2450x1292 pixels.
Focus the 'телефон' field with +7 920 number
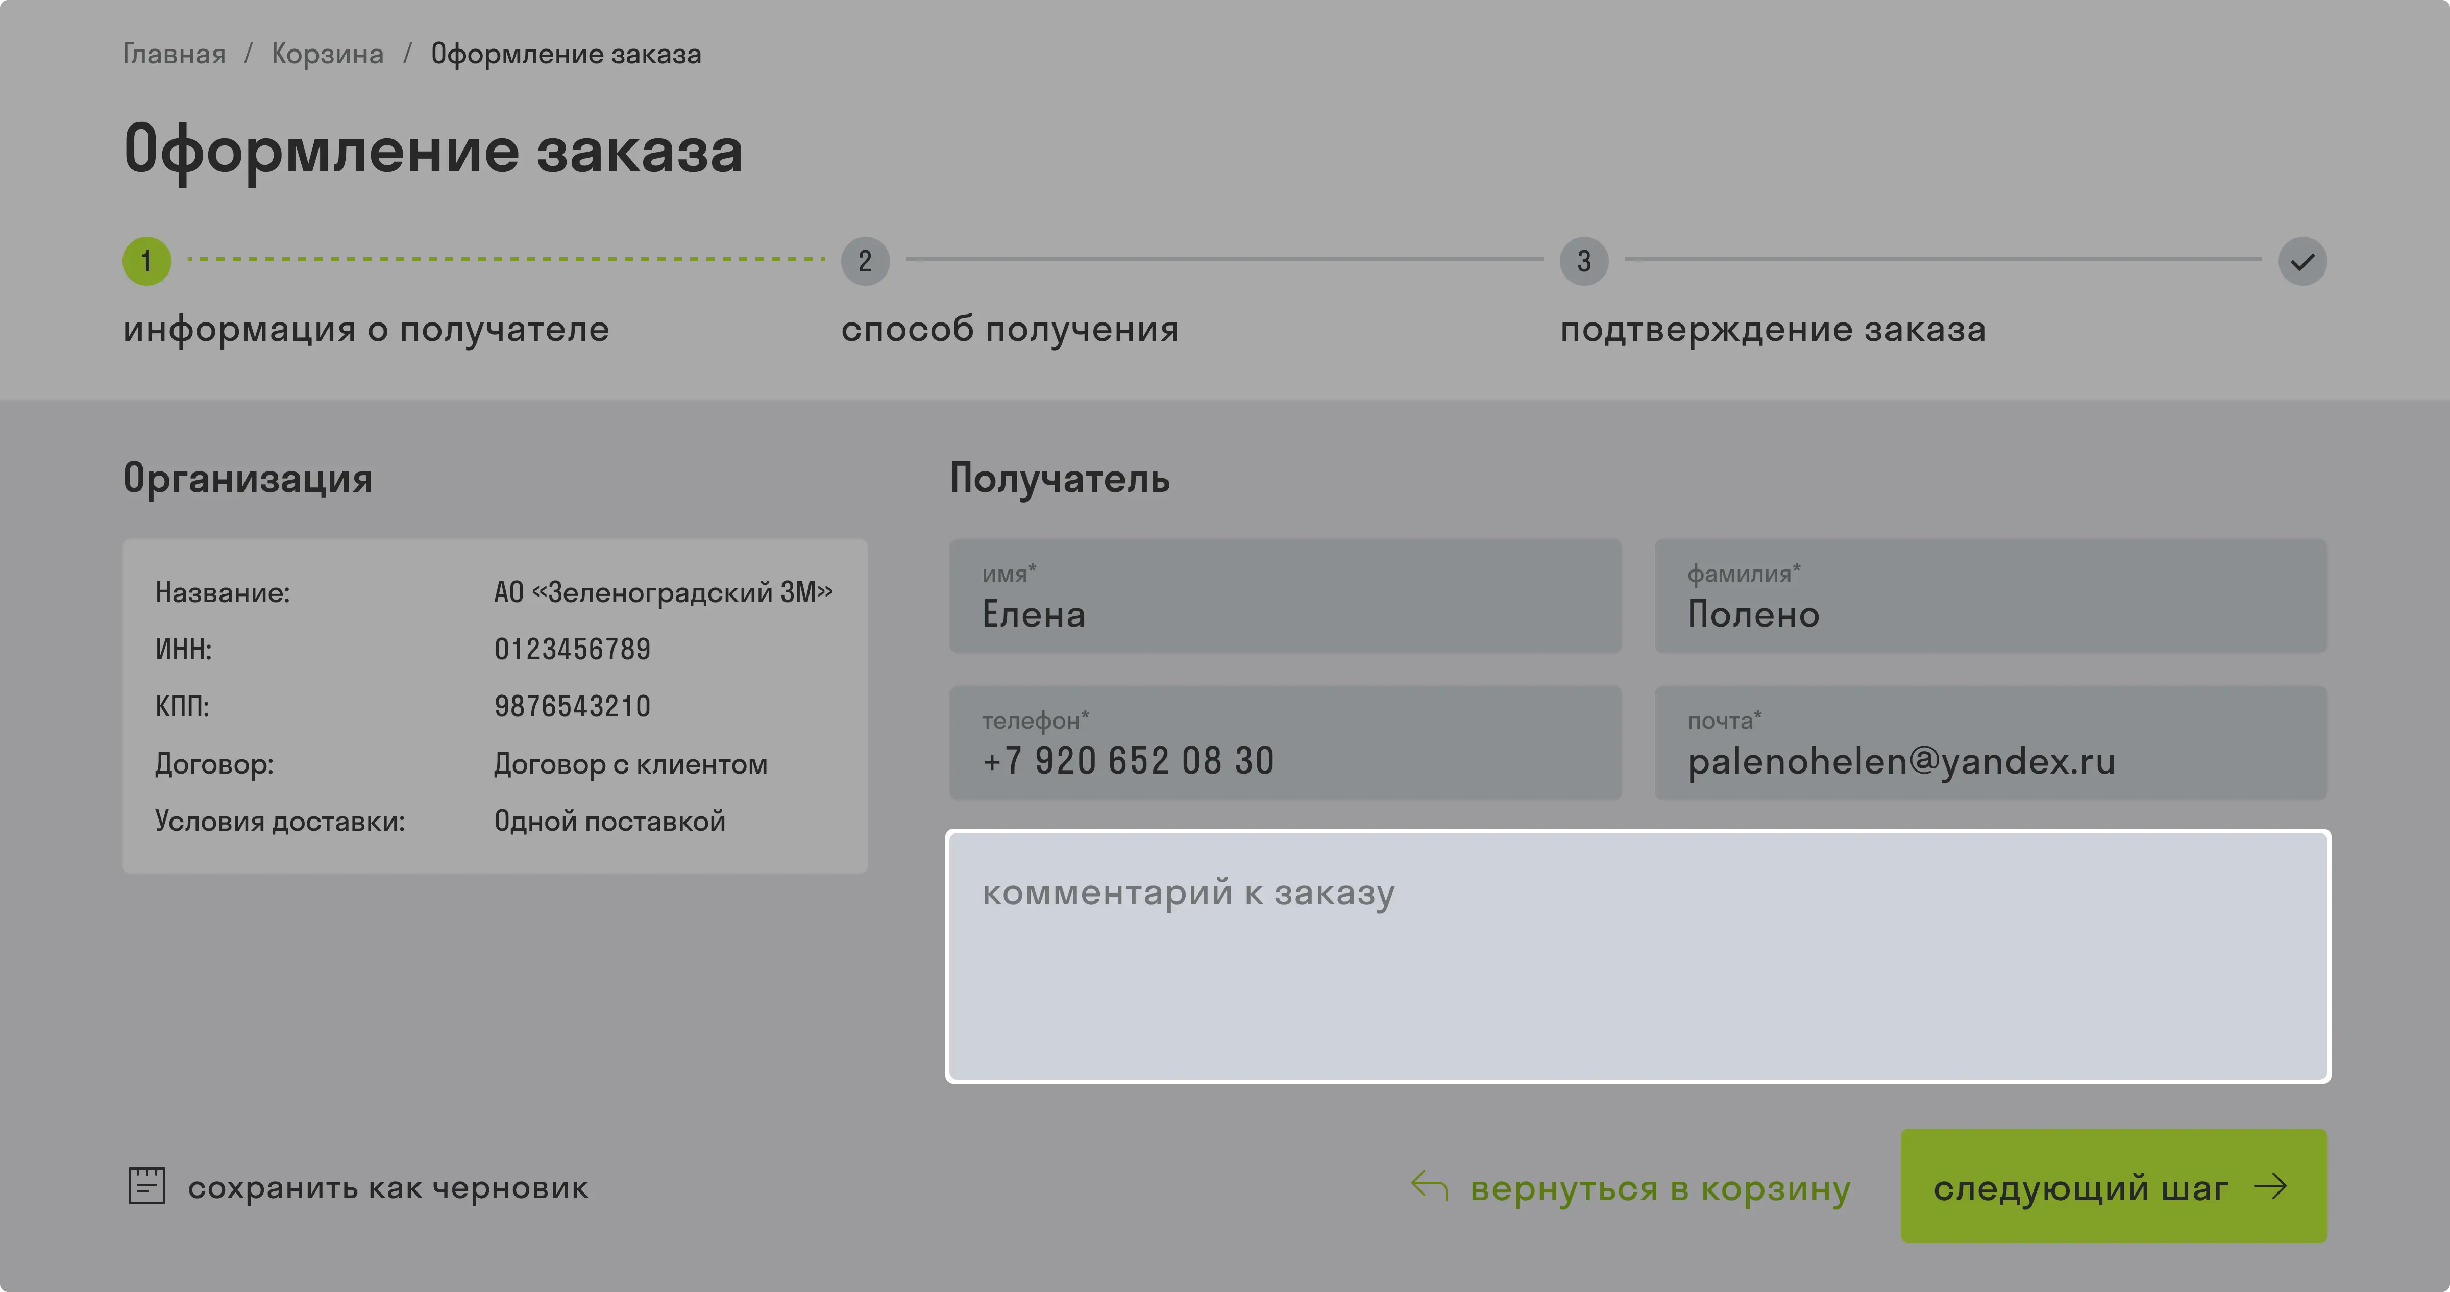(x=1285, y=742)
